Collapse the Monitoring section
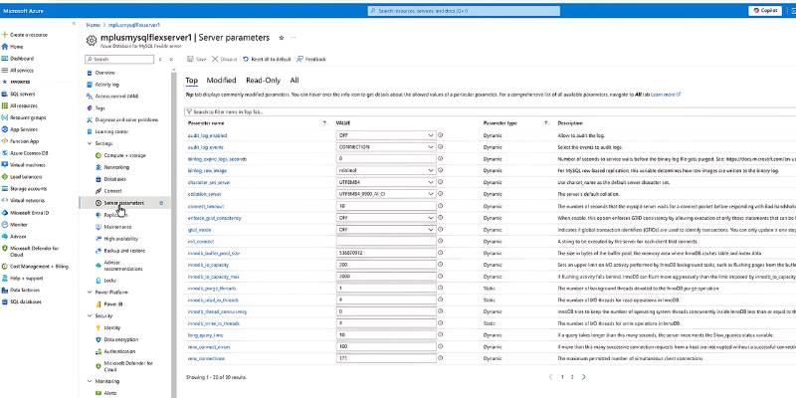Image resolution: width=796 pixels, height=398 pixels. [90, 381]
